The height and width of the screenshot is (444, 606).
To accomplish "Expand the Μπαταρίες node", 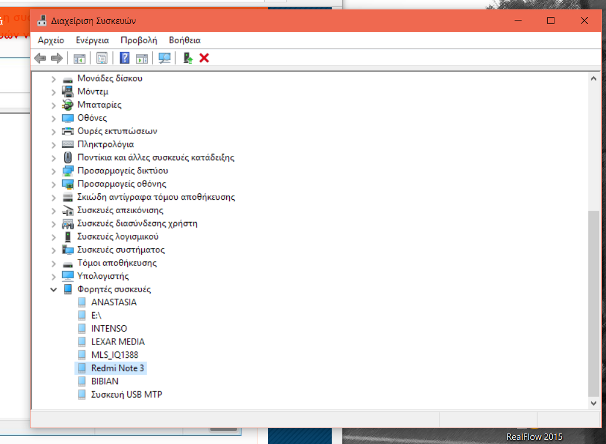I will (54, 105).
